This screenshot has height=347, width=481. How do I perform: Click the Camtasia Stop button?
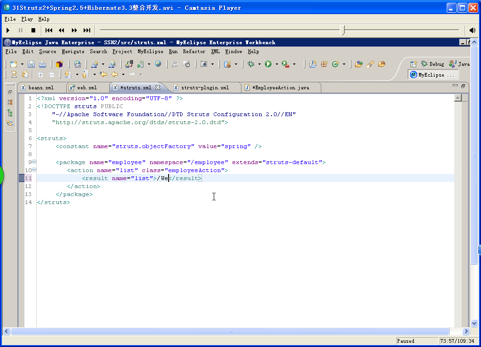[x=33, y=30]
